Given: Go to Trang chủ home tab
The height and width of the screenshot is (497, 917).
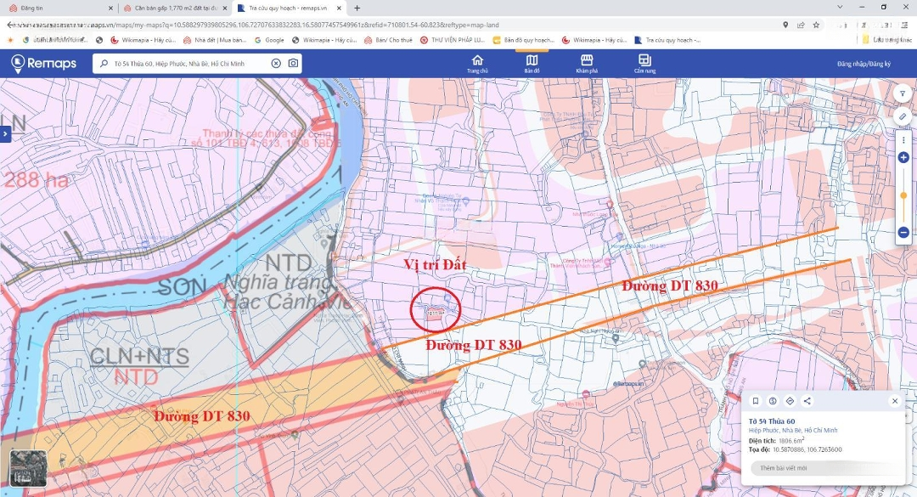Looking at the screenshot, I should [477, 64].
